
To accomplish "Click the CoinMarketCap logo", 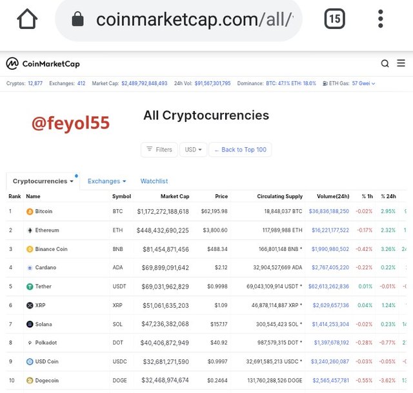I will pos(43,63).
